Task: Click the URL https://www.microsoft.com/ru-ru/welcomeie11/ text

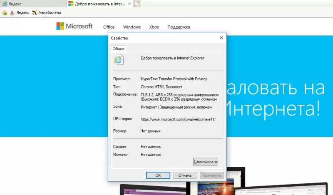Action: (x=178, y=119)
